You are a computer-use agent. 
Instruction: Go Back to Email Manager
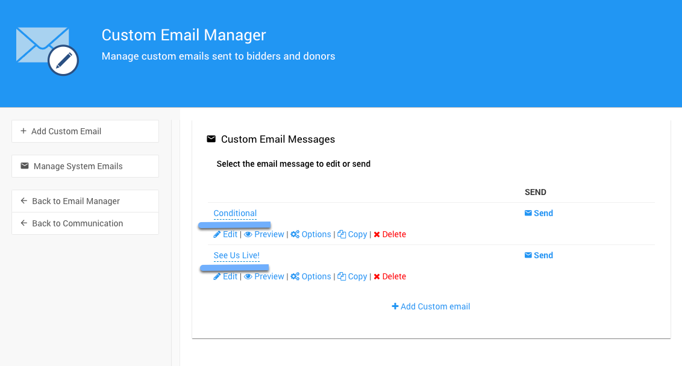click(x=85, y=201)
